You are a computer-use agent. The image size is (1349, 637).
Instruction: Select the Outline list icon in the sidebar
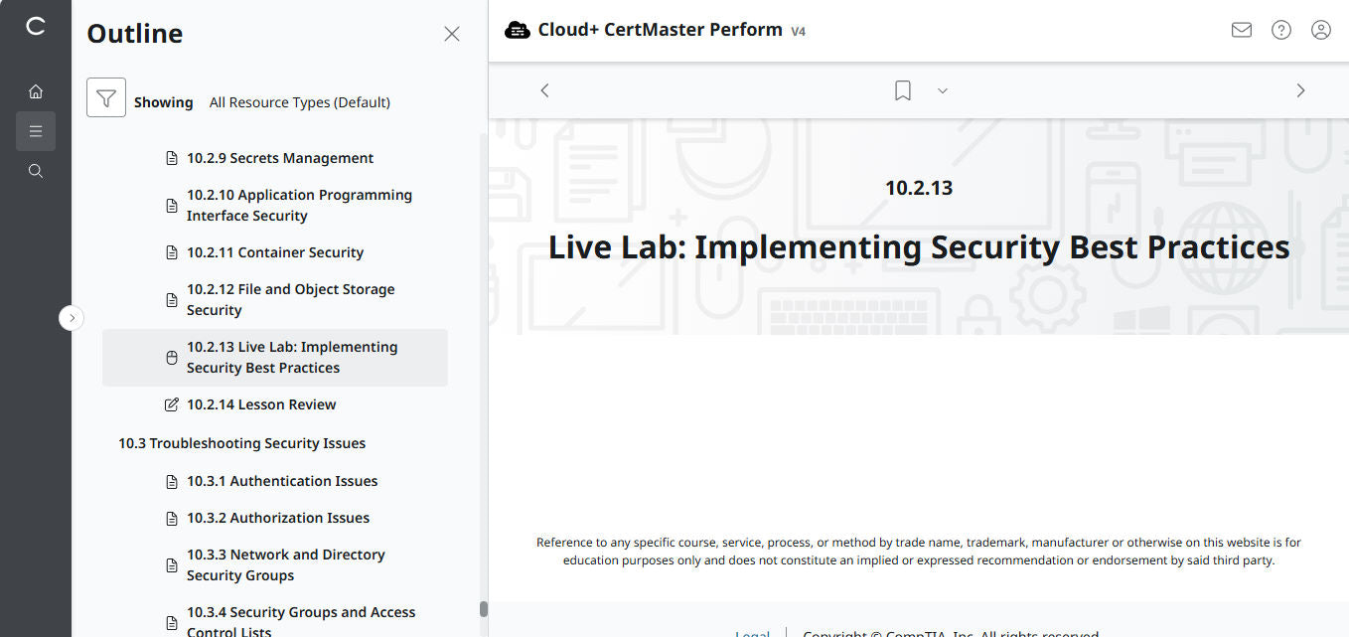tap(36, 130)
